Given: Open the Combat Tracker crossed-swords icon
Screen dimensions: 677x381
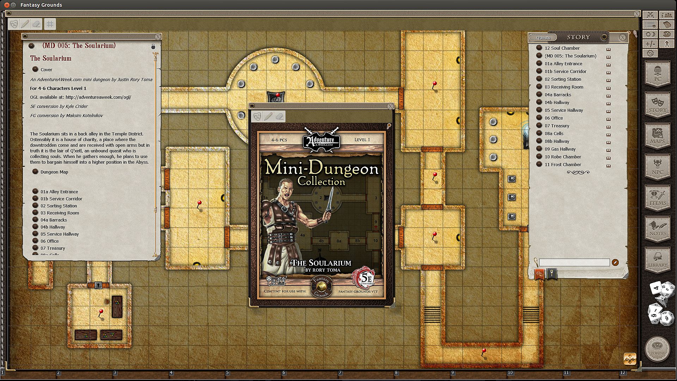Looking at the screenshot, I should click(x=650, y=15).
